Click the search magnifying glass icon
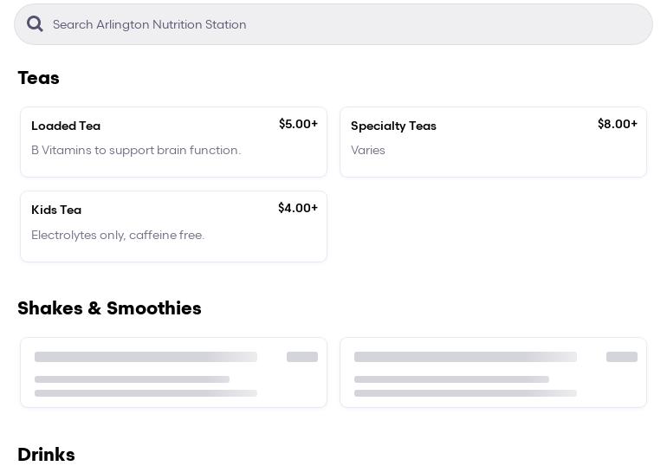The width and height of the screenshot is (667, 466). pos(35,24)
